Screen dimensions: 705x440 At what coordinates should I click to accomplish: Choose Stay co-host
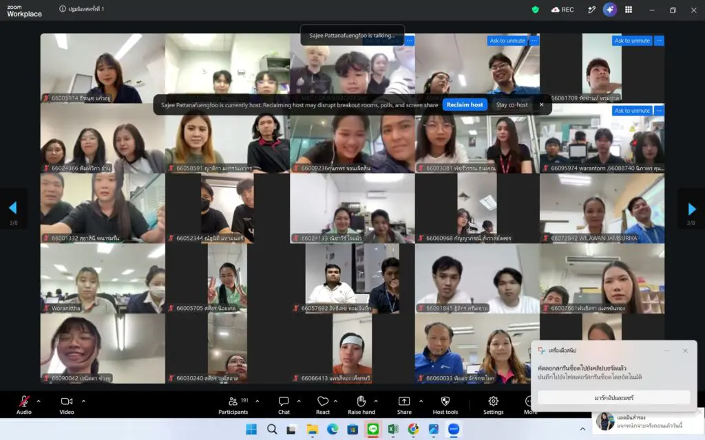tap(512, 104)
